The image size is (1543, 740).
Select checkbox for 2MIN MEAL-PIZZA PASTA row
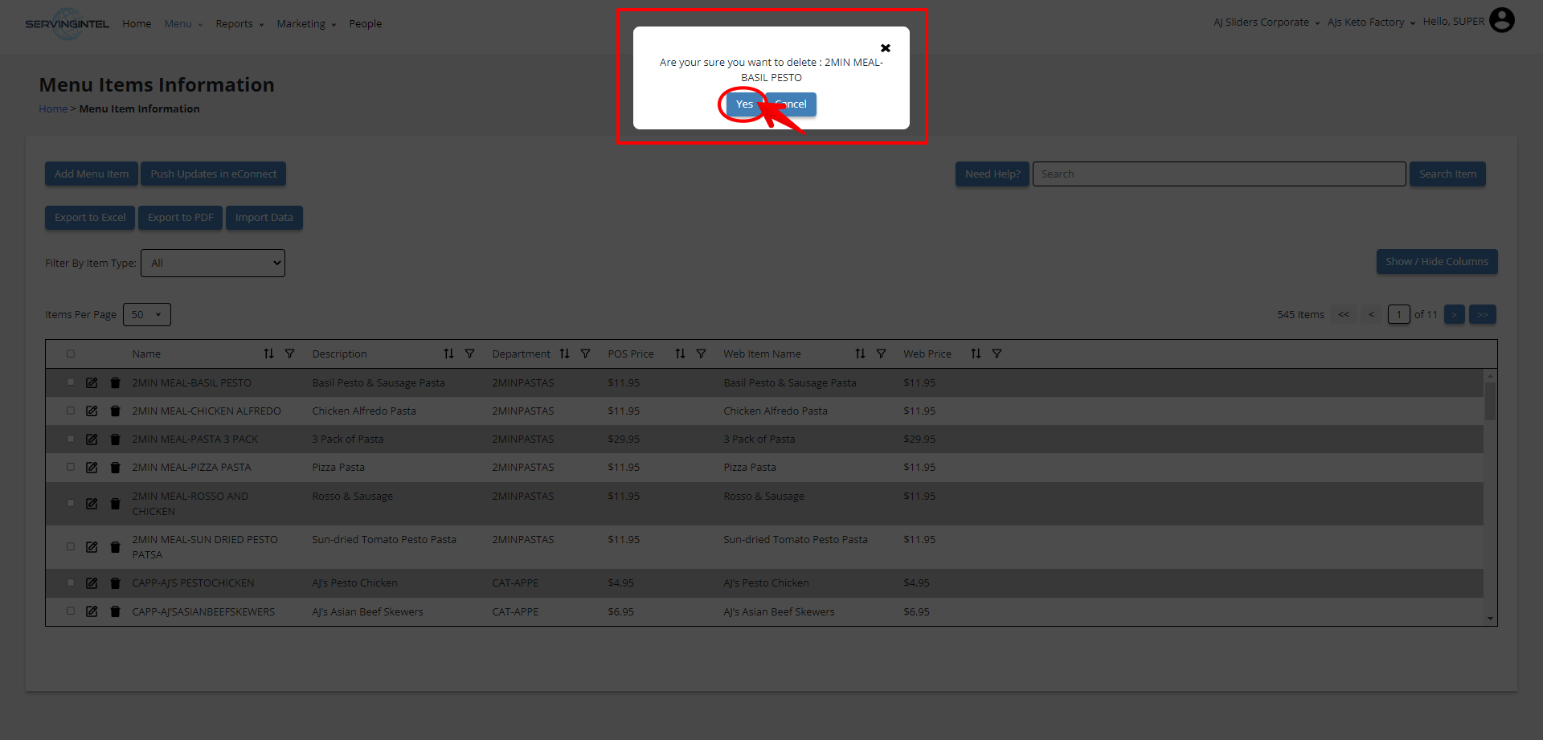71,468
